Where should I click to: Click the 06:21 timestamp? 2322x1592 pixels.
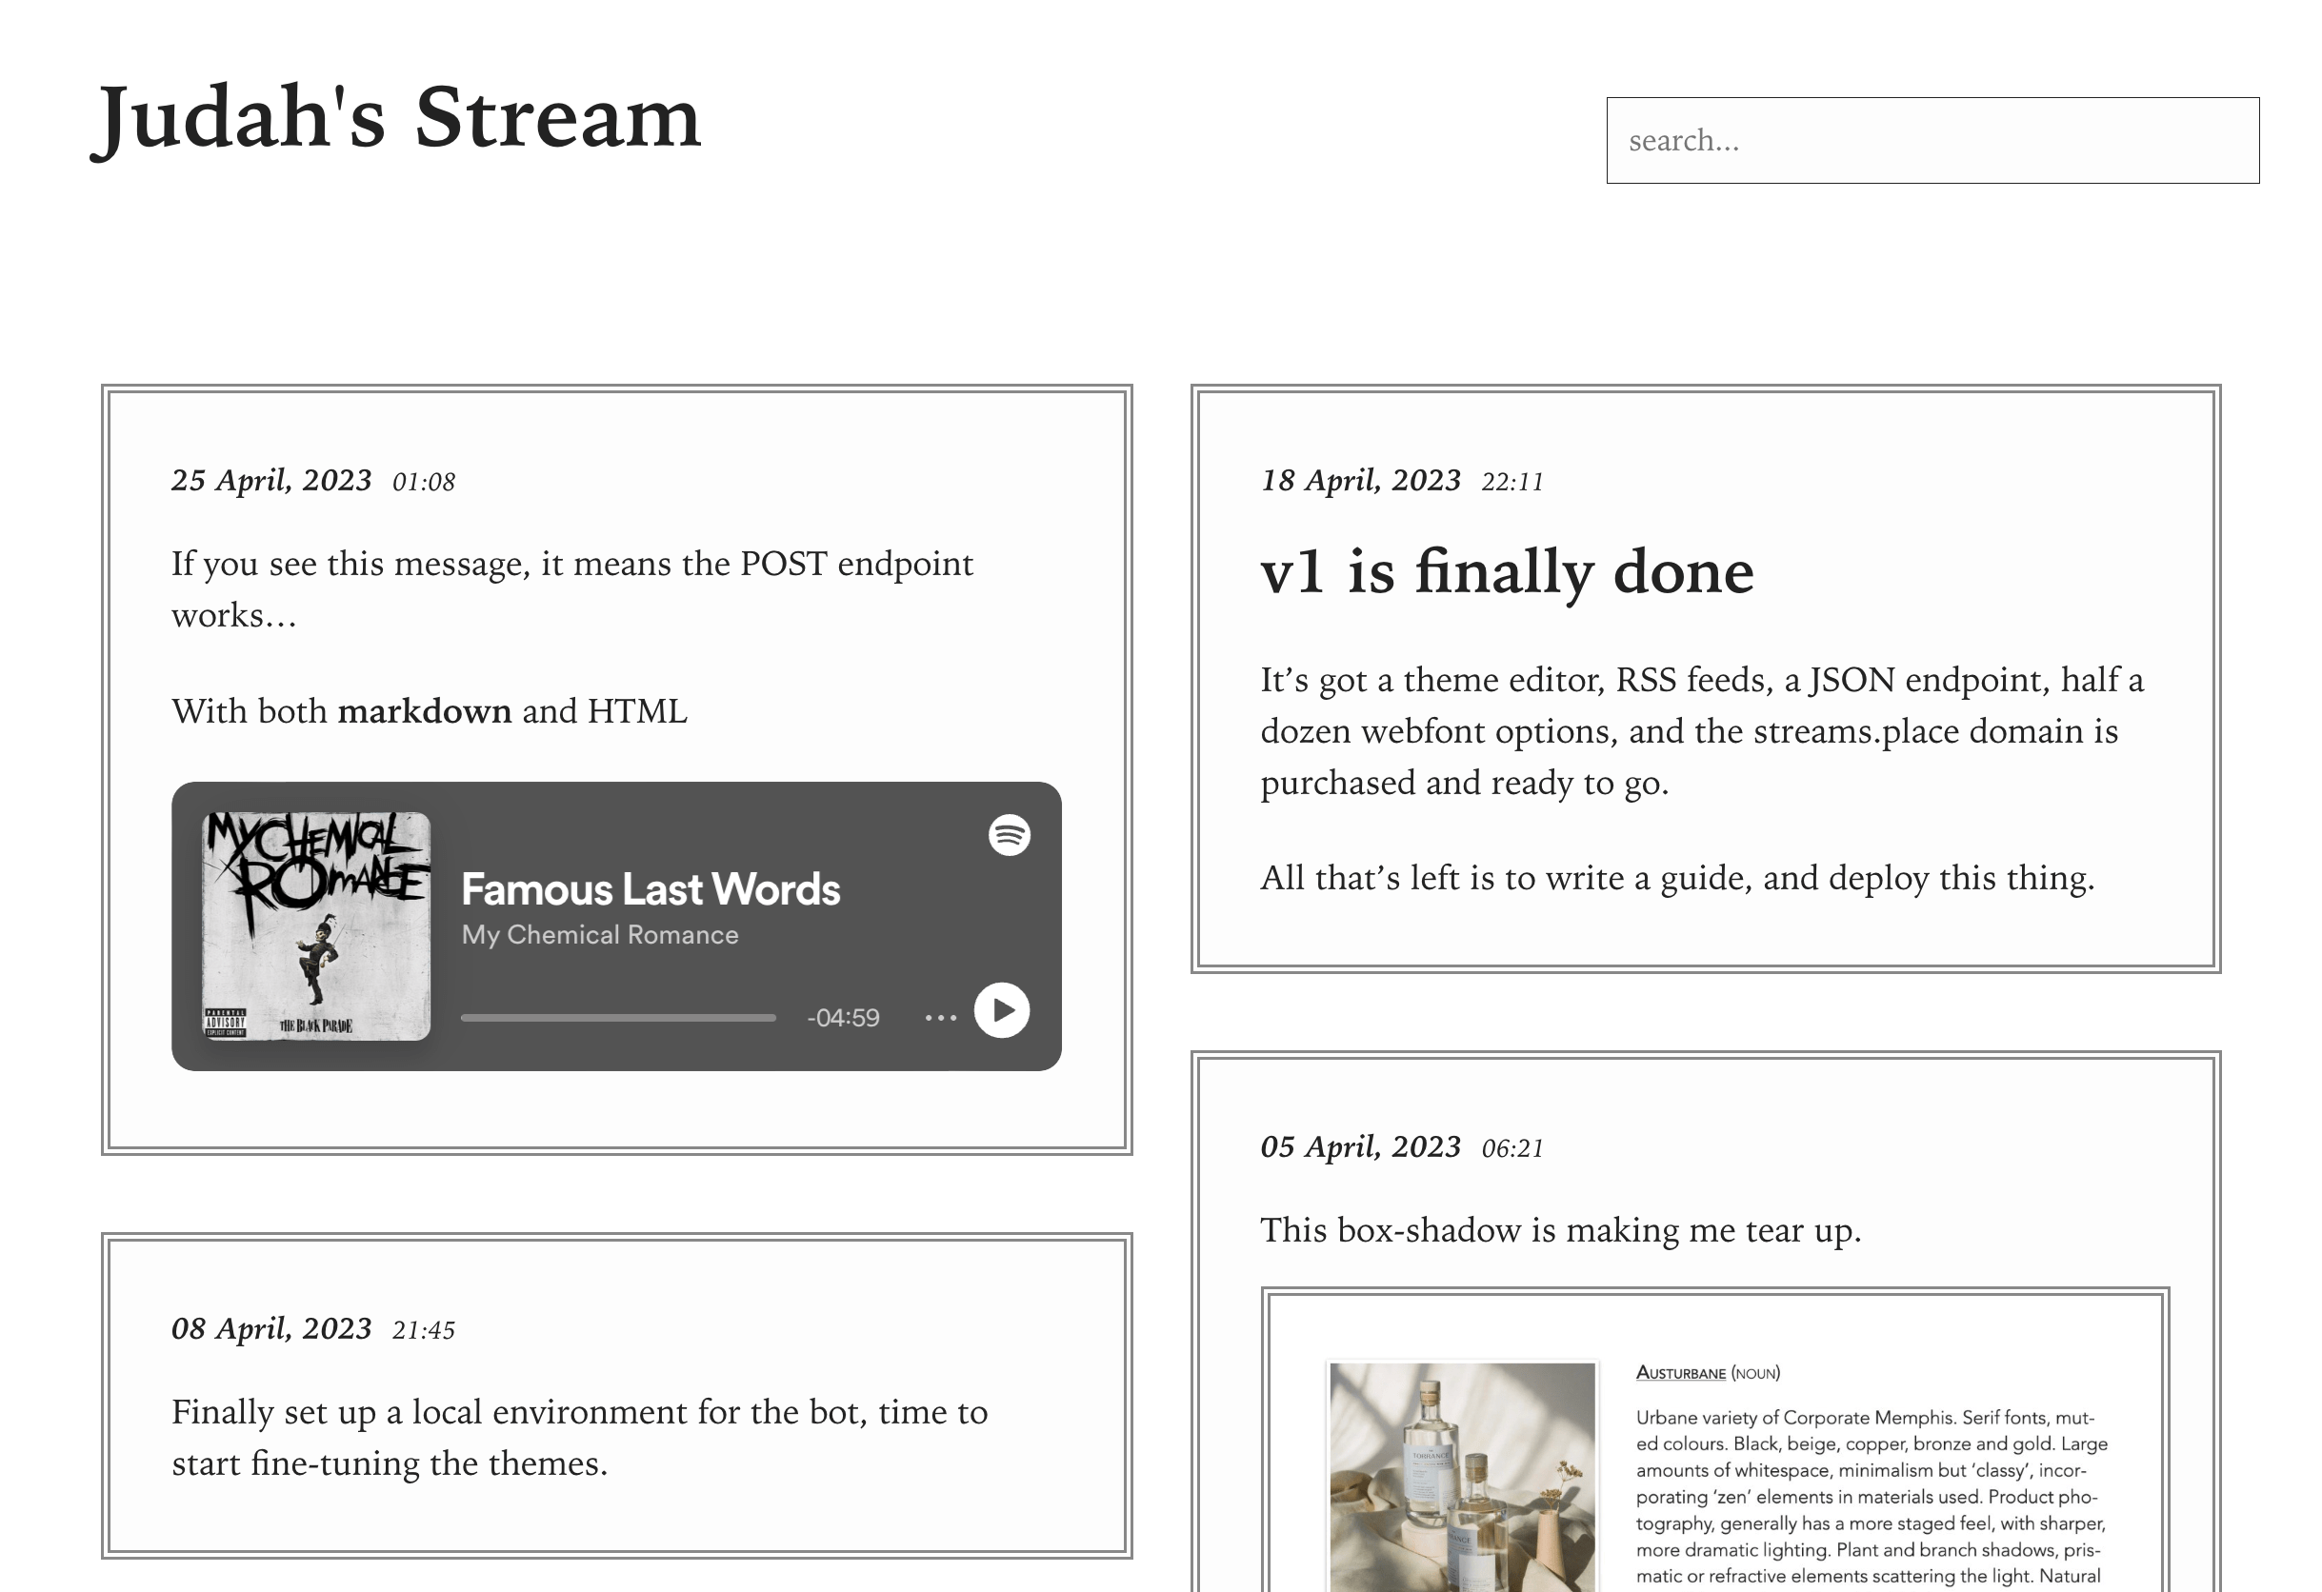1512,1148
